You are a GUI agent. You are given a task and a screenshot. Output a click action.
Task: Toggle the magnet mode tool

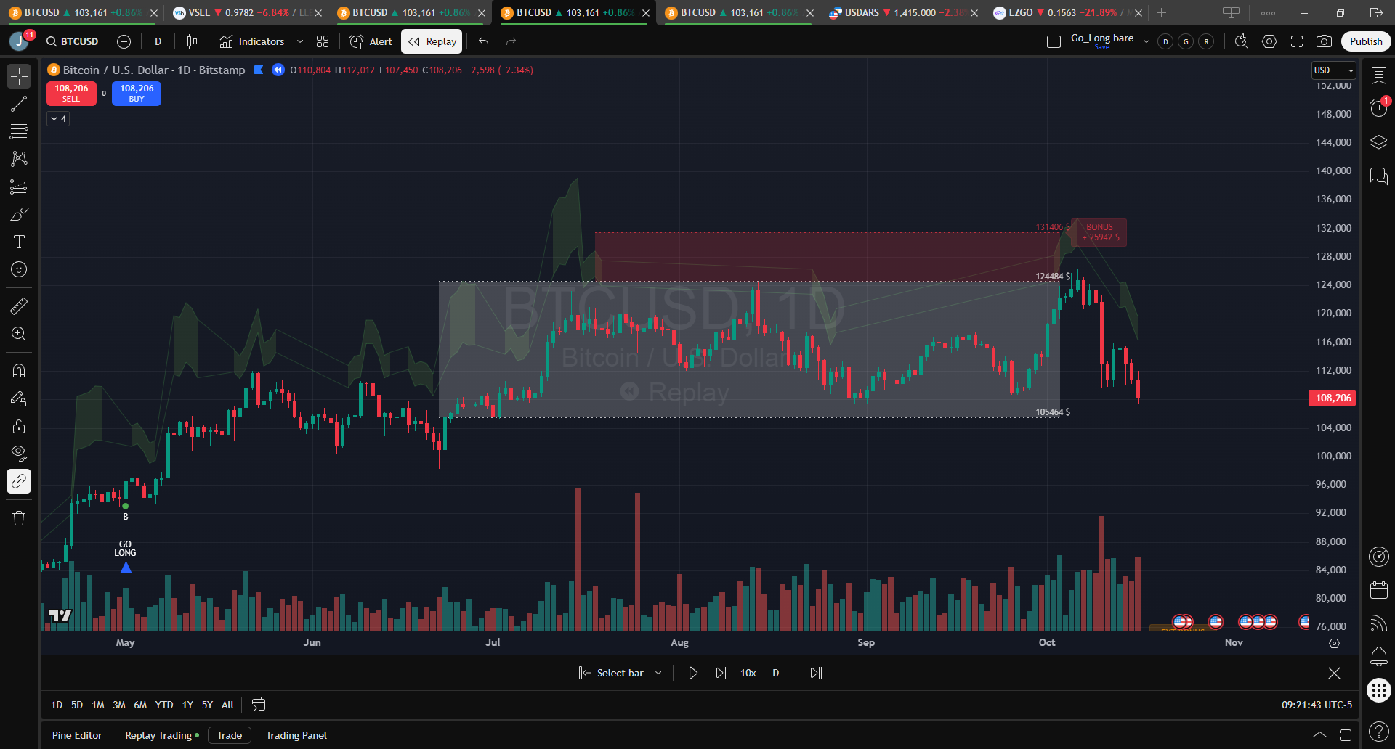tap(19, 371)
